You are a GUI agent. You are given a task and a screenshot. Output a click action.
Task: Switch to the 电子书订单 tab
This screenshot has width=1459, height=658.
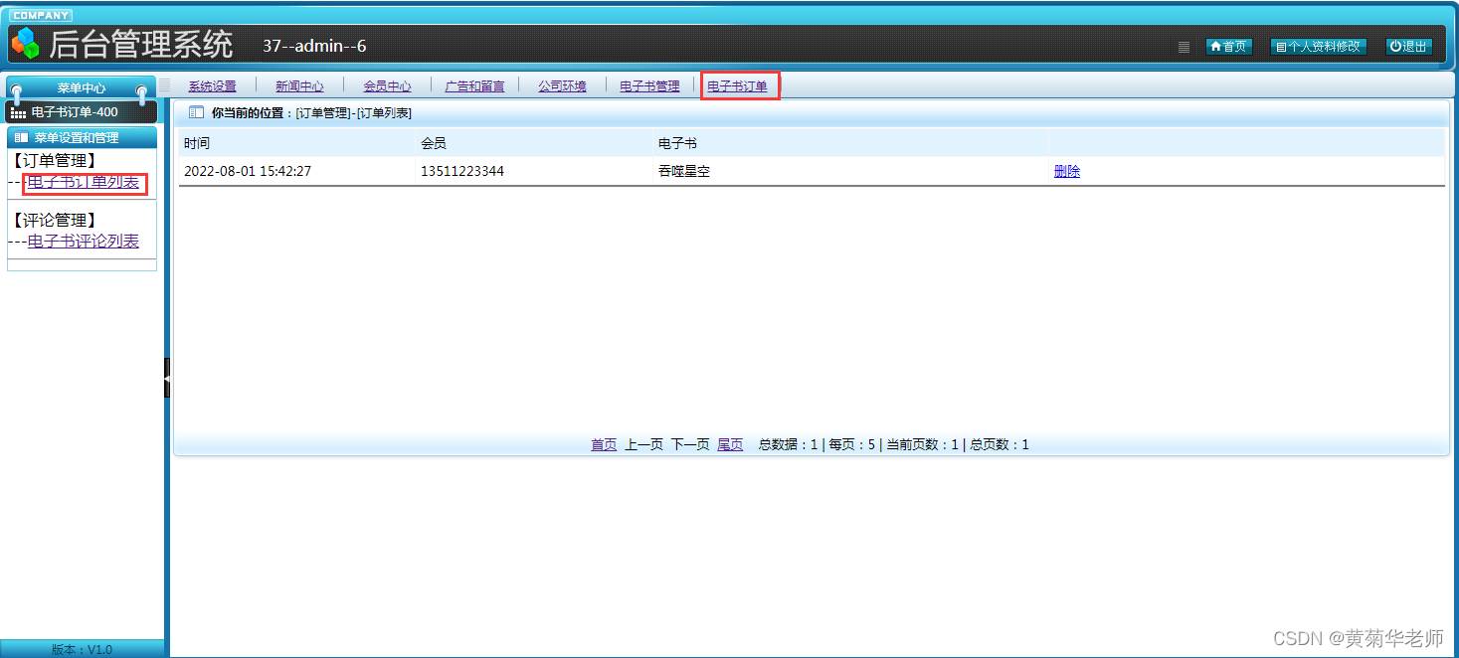click(739, 85)
